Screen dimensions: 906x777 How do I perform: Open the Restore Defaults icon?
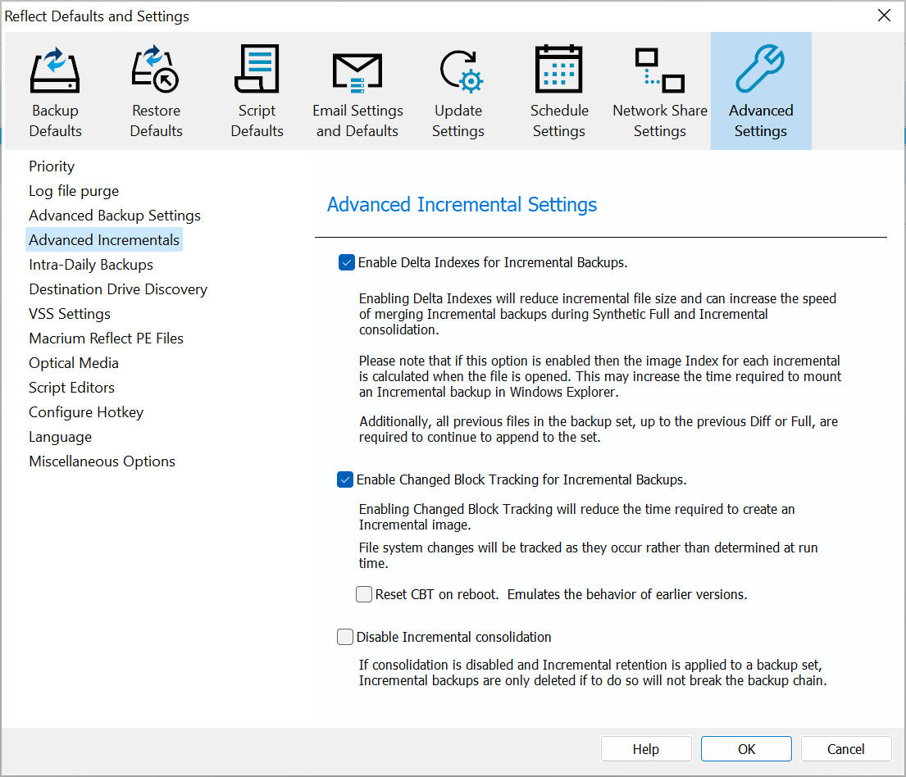click(x=156, y=69)
